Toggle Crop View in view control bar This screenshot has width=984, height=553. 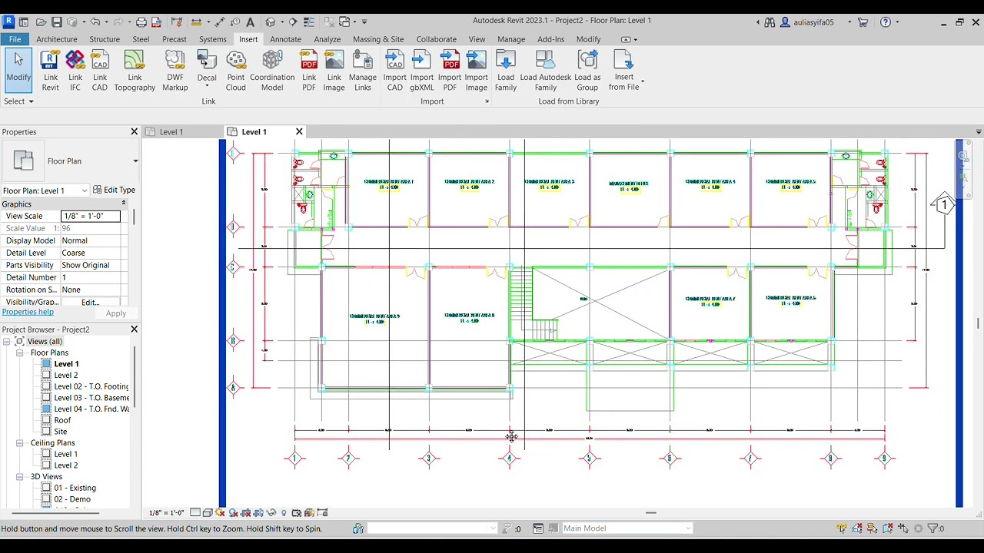point(246,513)
